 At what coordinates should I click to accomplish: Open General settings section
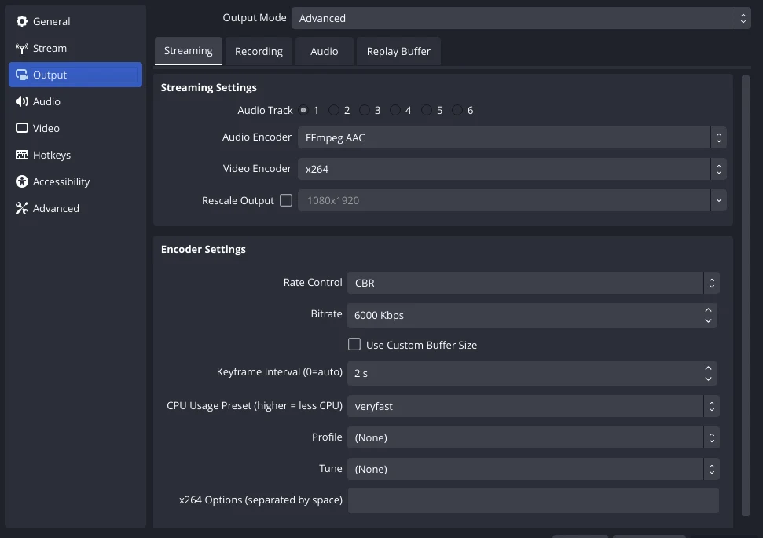[75, 21]
